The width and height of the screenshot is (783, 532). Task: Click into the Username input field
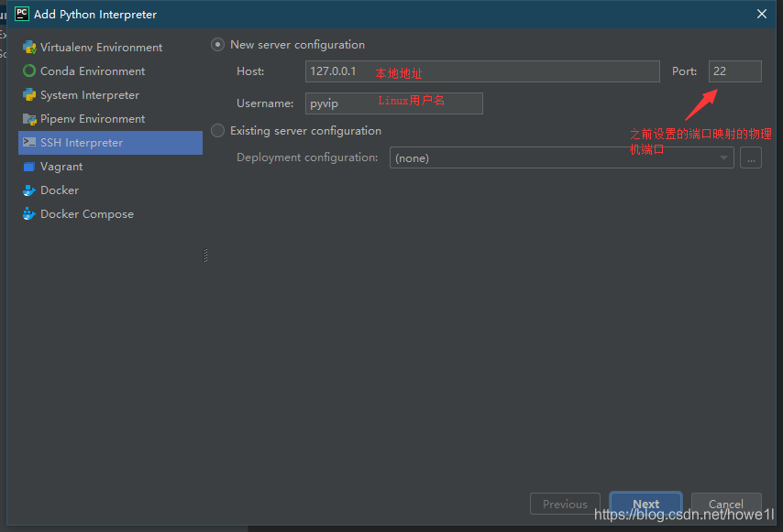coord(393,103)
